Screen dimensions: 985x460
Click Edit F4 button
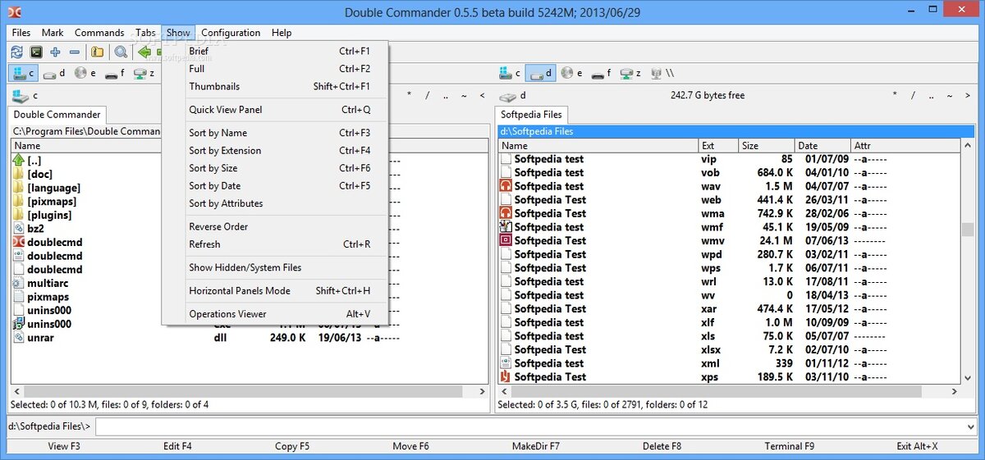pyautogui.click(x=176, y=446)
